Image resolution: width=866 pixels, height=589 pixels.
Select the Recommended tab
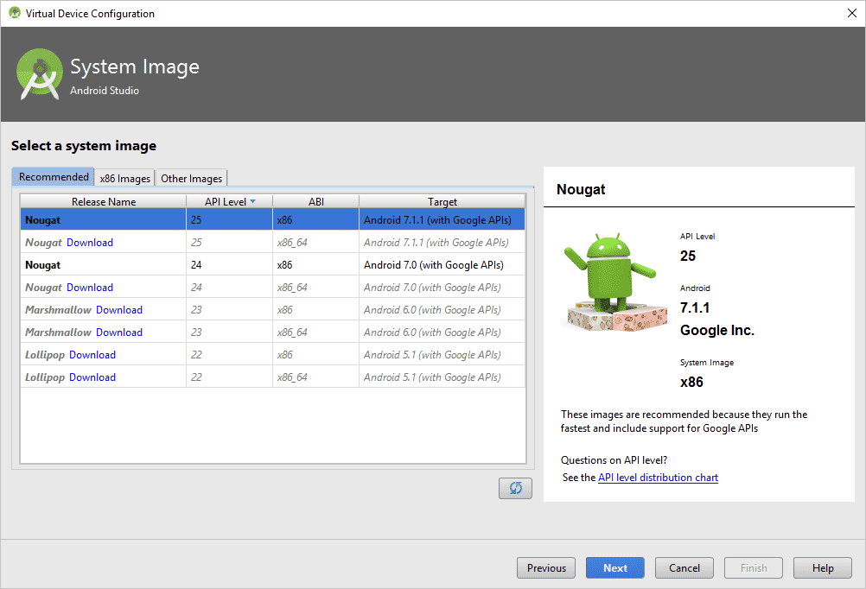pyautogui.click(x=54, y=177)
